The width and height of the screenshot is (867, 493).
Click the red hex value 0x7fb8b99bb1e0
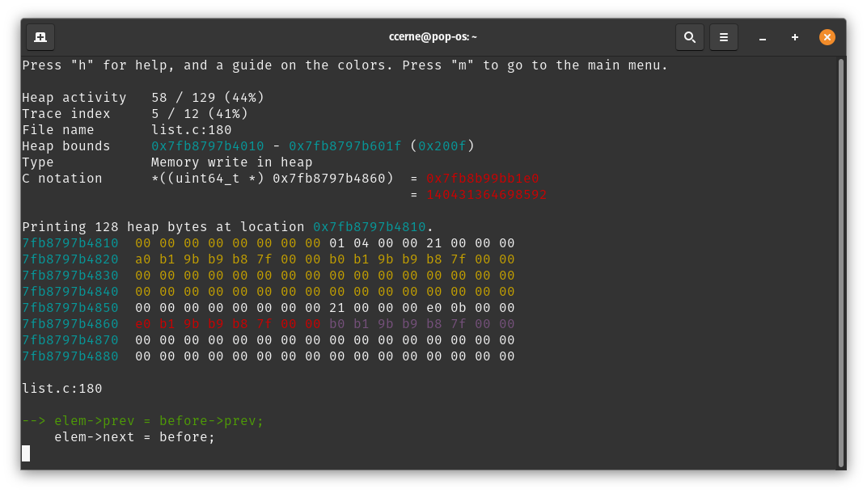coord(482,179)
